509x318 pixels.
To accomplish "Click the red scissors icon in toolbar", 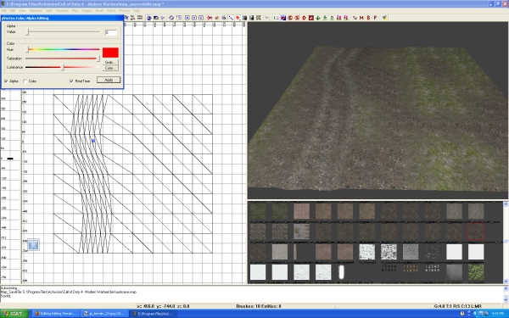I will (210, 18).
